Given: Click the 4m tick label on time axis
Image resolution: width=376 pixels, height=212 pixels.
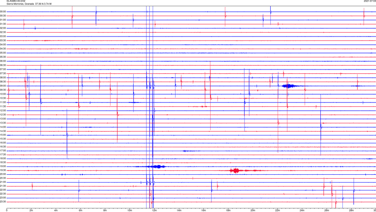Looking at the screenshot, I should [x=56, y=210].
